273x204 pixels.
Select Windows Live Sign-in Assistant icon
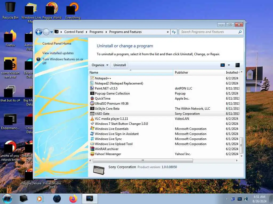coord(92,134)
